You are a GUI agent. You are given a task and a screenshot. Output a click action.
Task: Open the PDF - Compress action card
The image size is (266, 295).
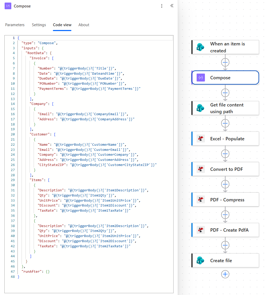point(225,200)
